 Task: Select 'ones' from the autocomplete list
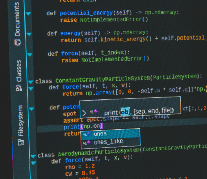tap(100, 134)
